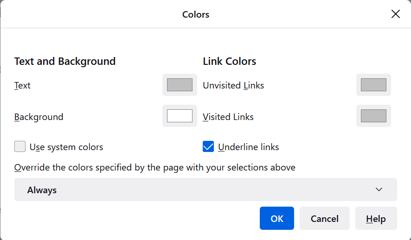
Task: Click the "Underline links" label text
Action: (249, 147)
